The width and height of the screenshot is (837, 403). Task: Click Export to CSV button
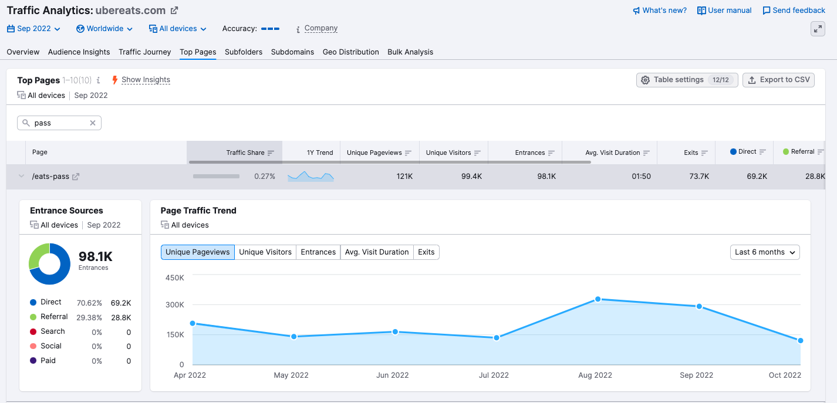pos(778,80)
